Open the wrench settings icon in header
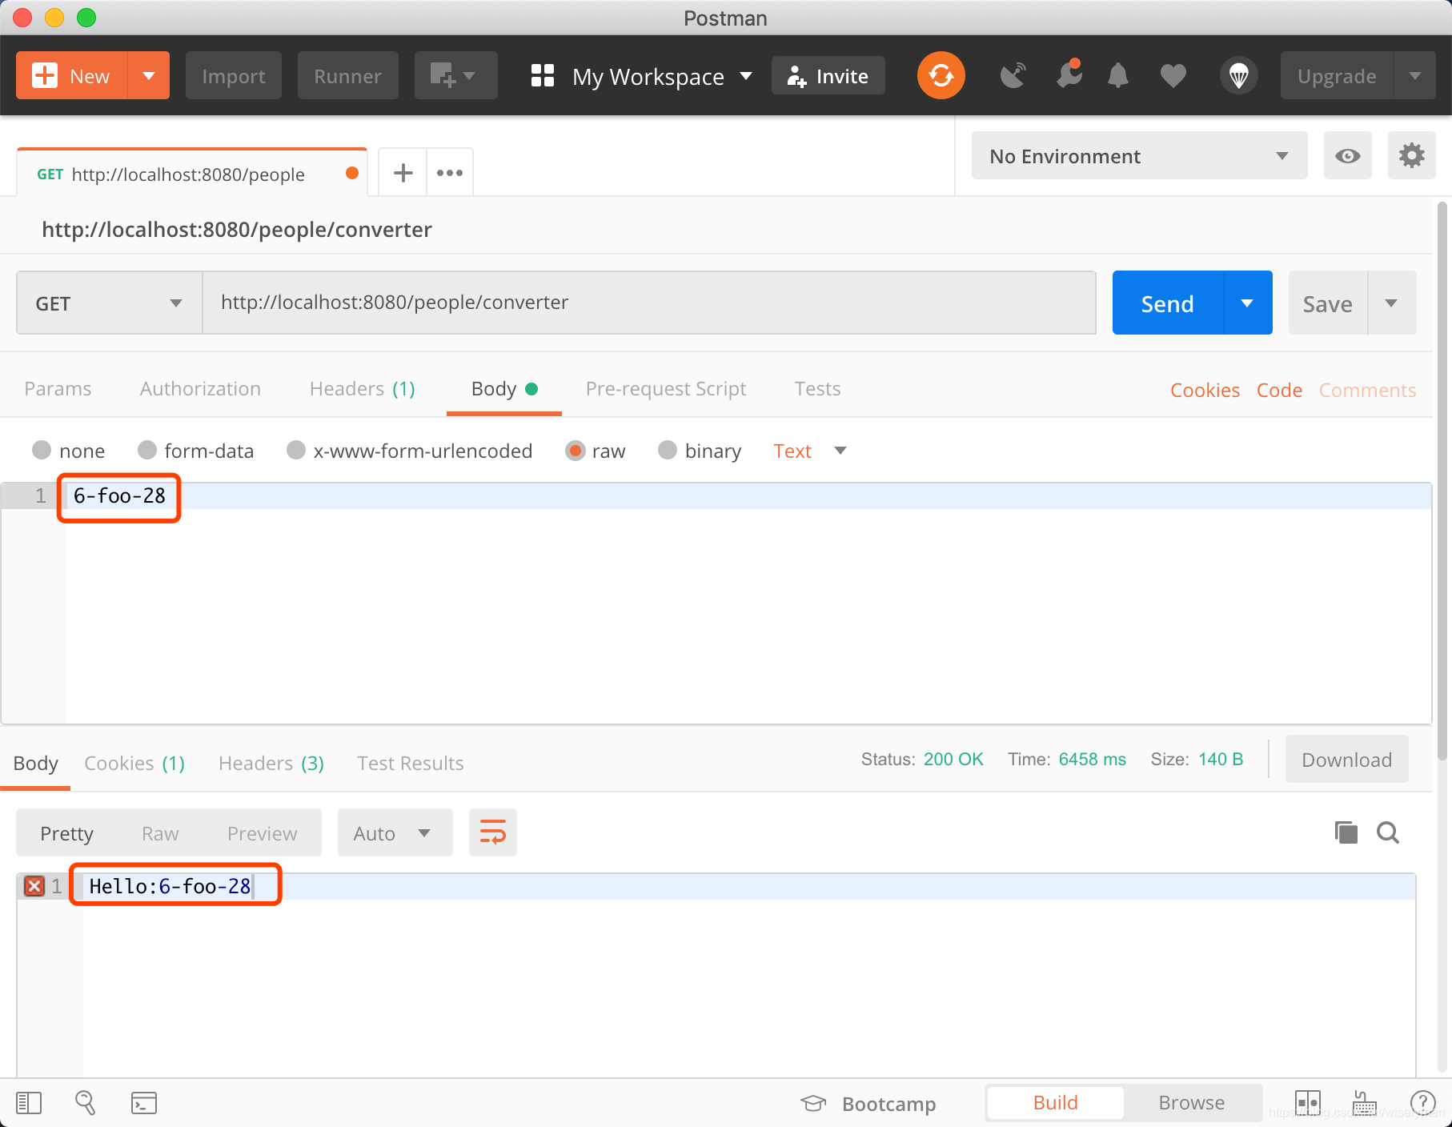This screenshot has height=1127, width=1452. [1069, 74]
